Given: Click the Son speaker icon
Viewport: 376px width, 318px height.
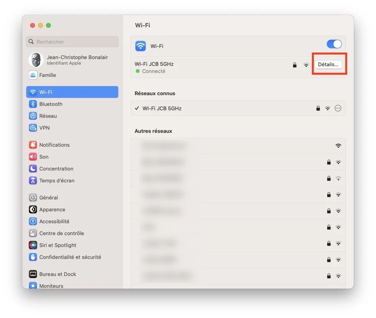Looking at the screenshot, I should 33,157.
